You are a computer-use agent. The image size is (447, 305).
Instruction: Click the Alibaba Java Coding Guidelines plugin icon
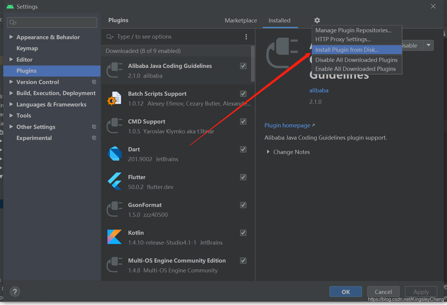pos(114,70)
